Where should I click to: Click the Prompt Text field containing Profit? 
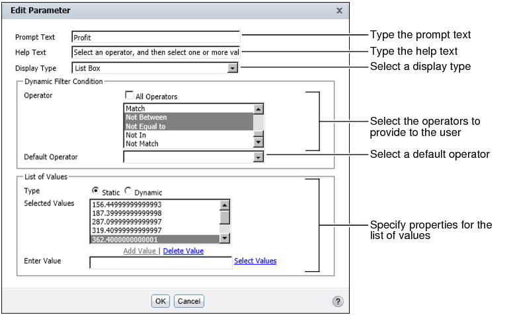point(156,37)
